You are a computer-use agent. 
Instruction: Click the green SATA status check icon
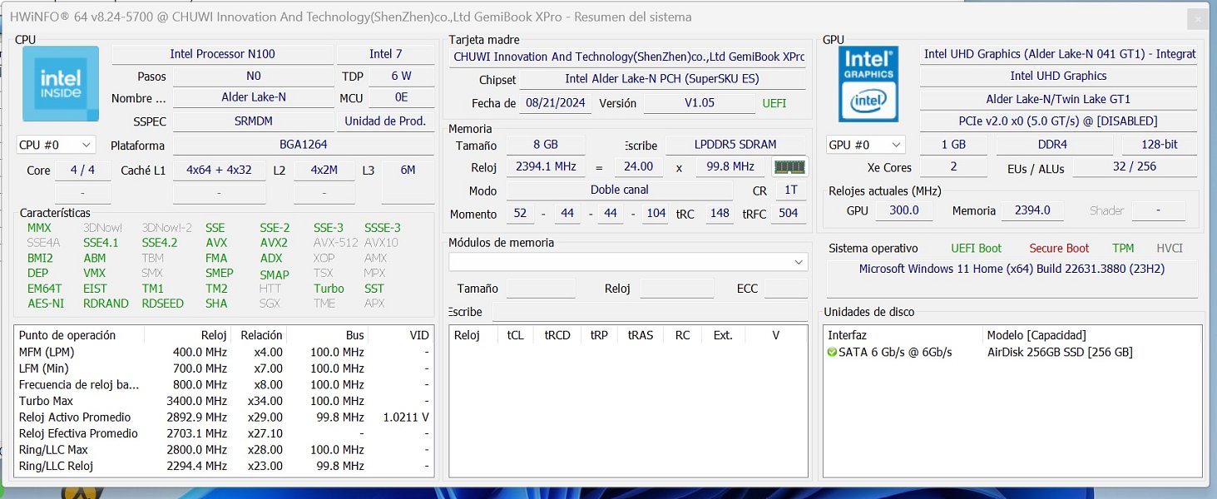tap(832, 353)
